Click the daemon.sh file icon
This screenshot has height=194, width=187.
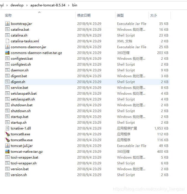click(x=7, y=70)
